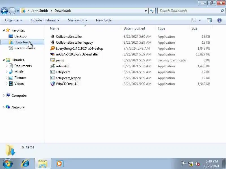
Task: Select the mGBA-0.10.3-win32-installer file icon
Action: click(53, 54)
